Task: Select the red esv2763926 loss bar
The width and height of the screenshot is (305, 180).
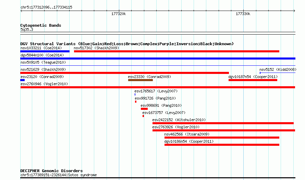Action: (x=224, y=130)
